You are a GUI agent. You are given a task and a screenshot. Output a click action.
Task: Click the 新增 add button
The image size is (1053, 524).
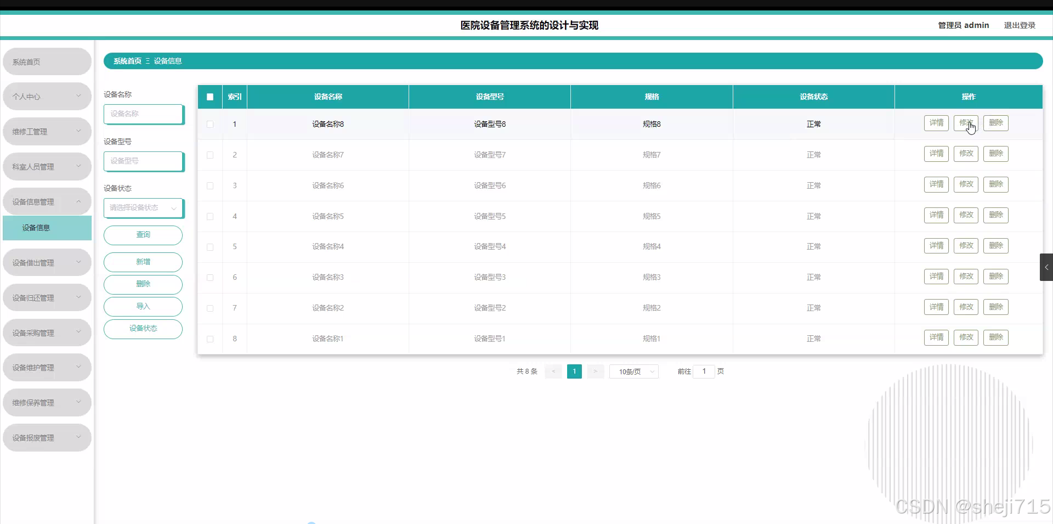click(143, 262)
